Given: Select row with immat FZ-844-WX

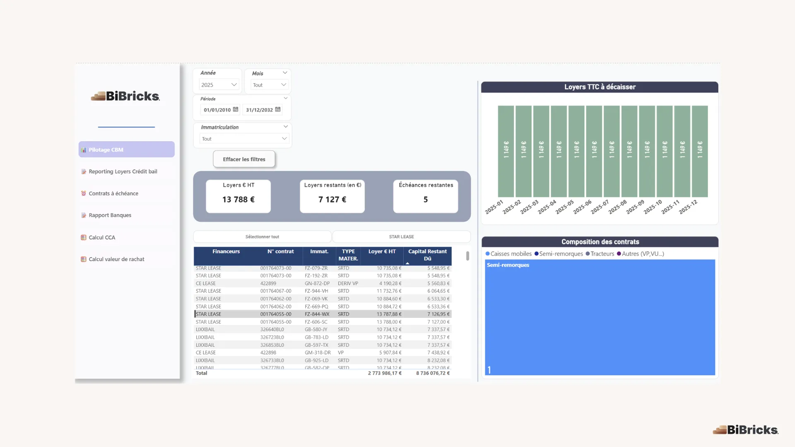Looking at the screenshot, I should pyautogui.click(x=323, y=314).
